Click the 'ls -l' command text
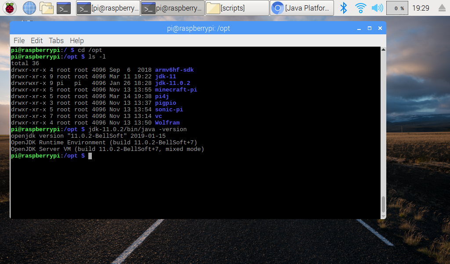450x264 pixels. click(97, 57)
